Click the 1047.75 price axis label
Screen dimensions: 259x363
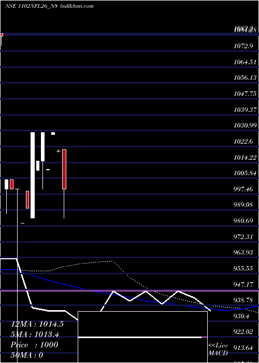click(x=245, y=93)
